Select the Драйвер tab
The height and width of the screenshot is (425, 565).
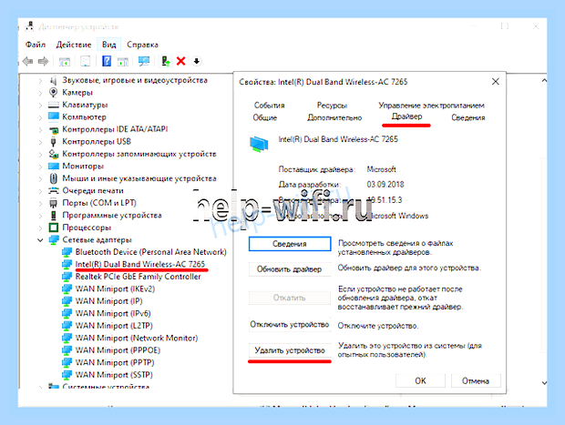(406, 116)
